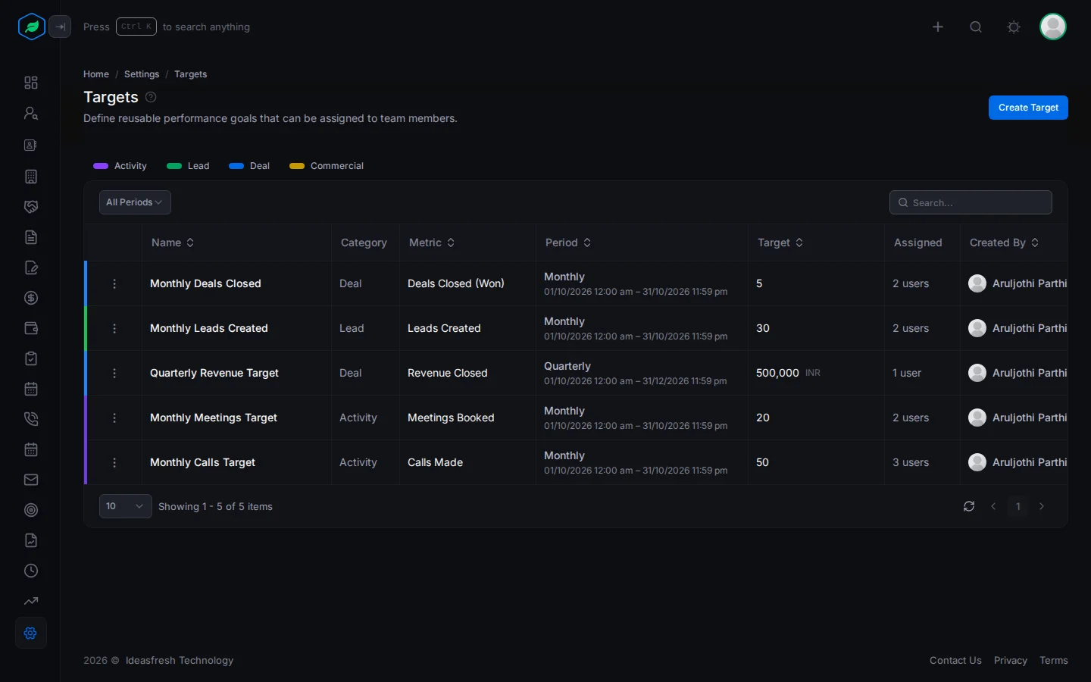Open the contact card icon in sidebar
The height and width of the screenshot is (682, 1091).
pyautogui.click(x=31, y=145)
